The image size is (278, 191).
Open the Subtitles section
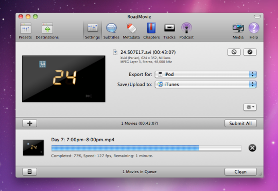tap(111, 31)
